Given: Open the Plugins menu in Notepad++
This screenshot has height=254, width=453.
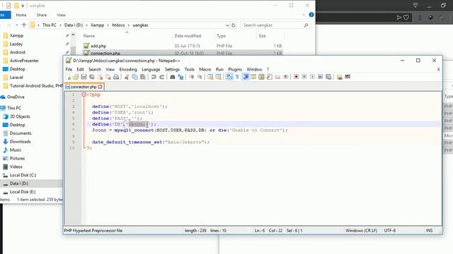Looking at the screenshot, I should point(235,69).
